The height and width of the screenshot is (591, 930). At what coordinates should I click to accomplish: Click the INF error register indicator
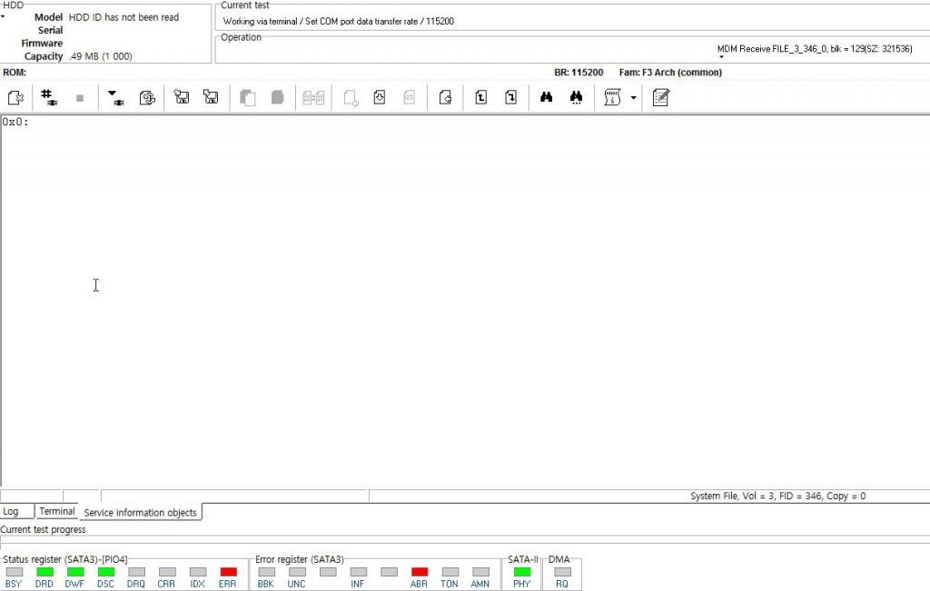click(x=358, y=572)
